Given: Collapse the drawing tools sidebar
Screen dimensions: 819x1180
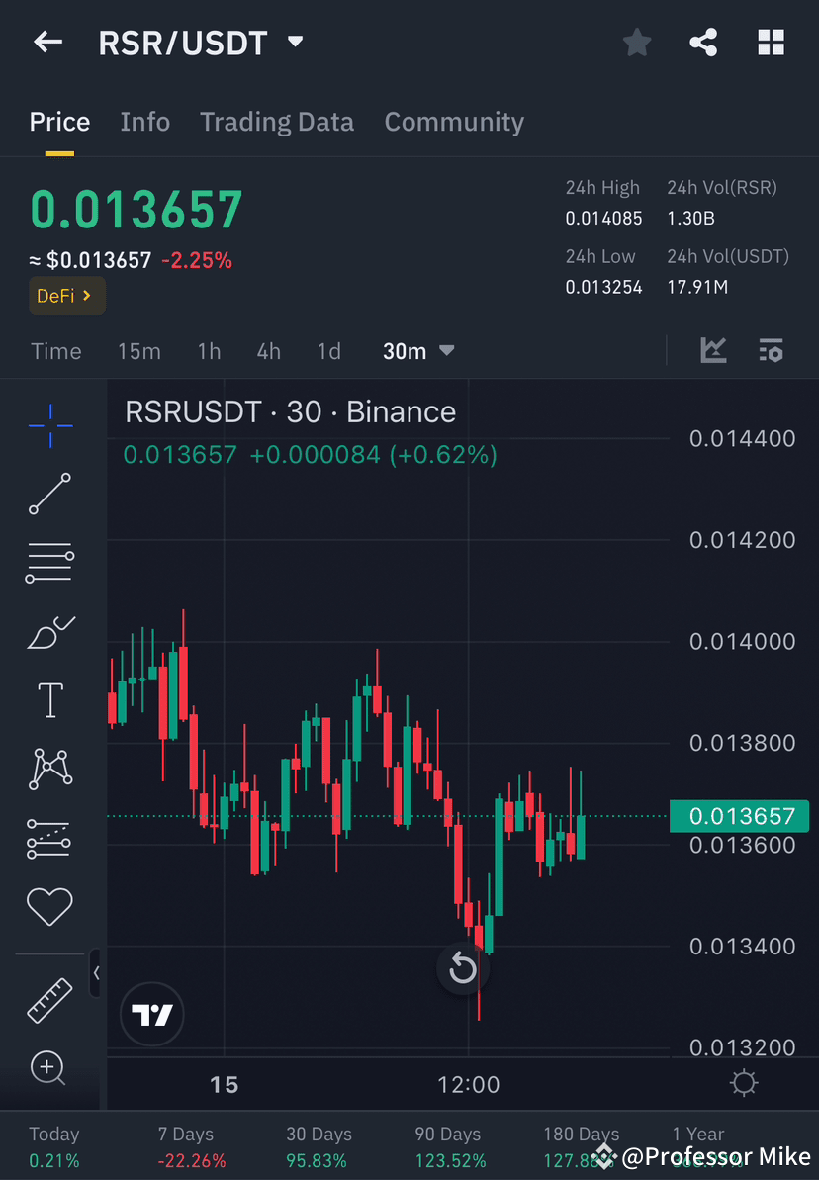Looking at the screenshot, I should [x=96, y=973].
